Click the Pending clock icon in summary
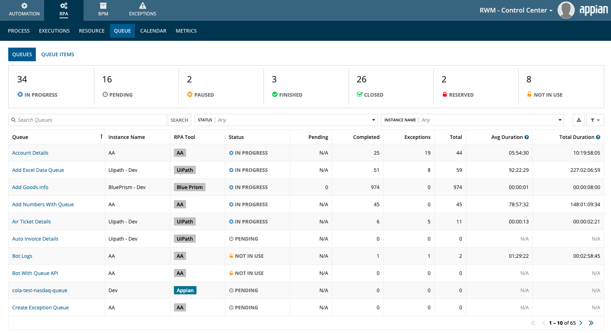Viewport: 611px width, 333px height. (105, 95)
